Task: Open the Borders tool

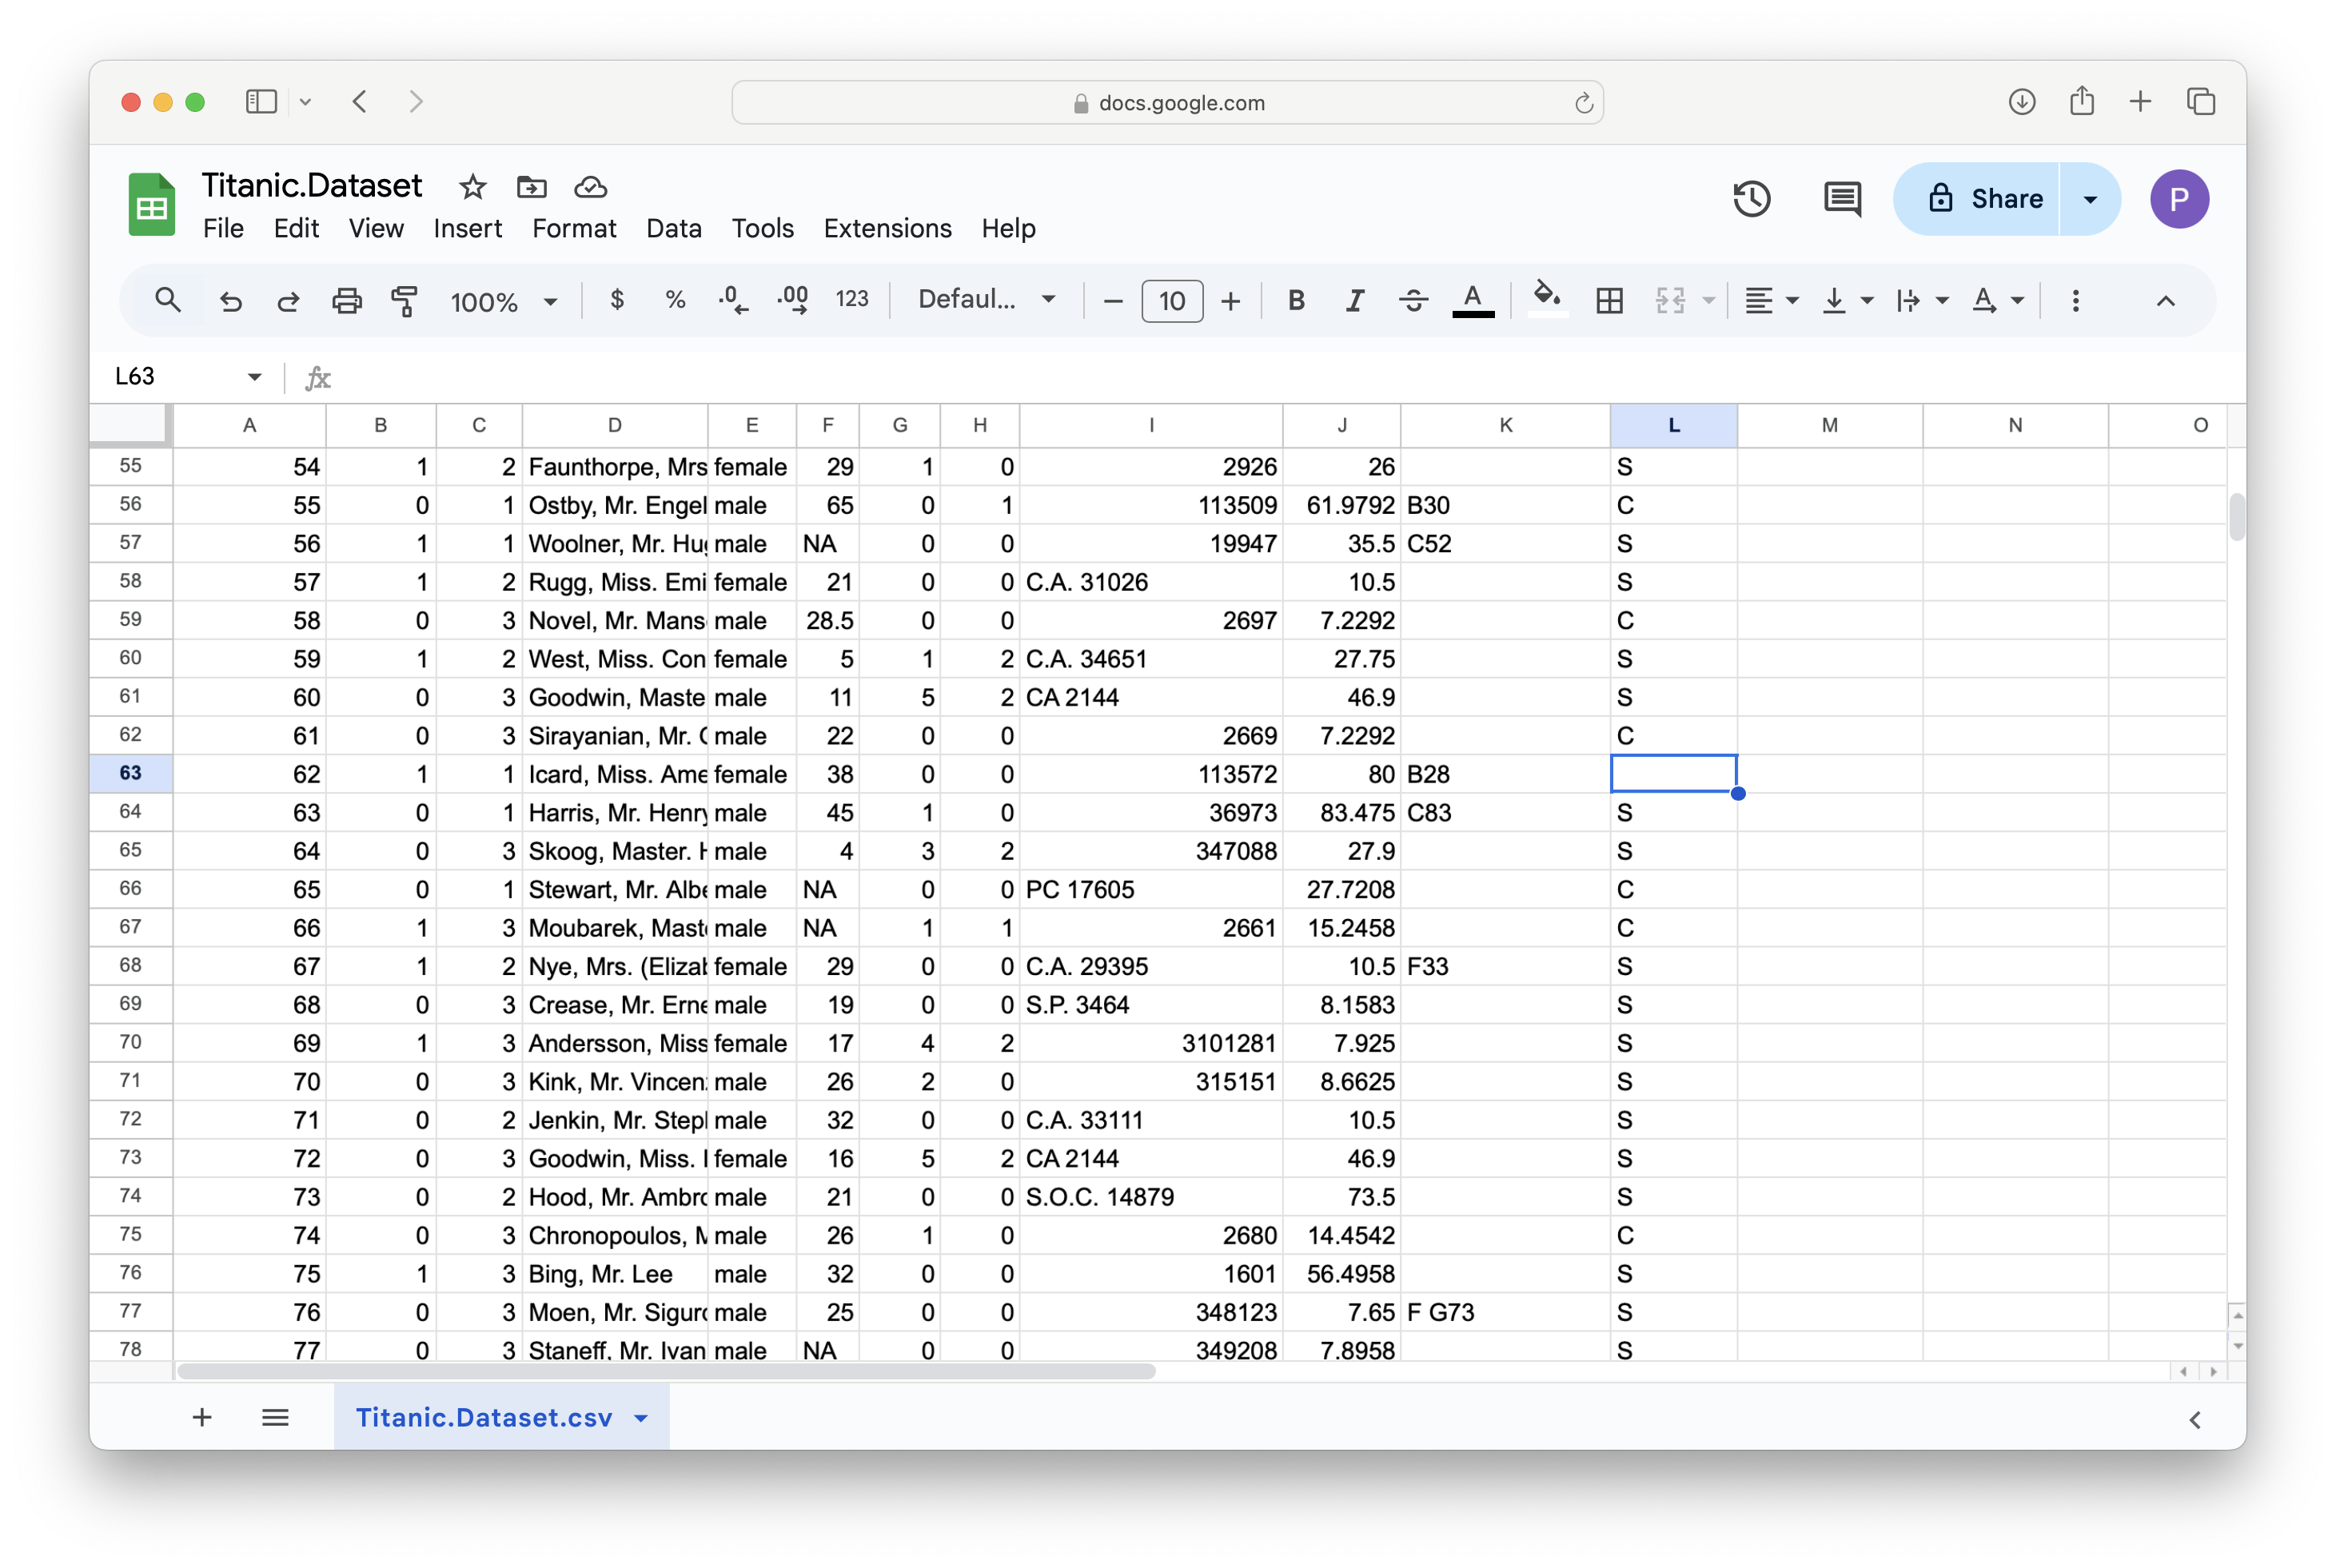Action: (x=1608, y=300)
